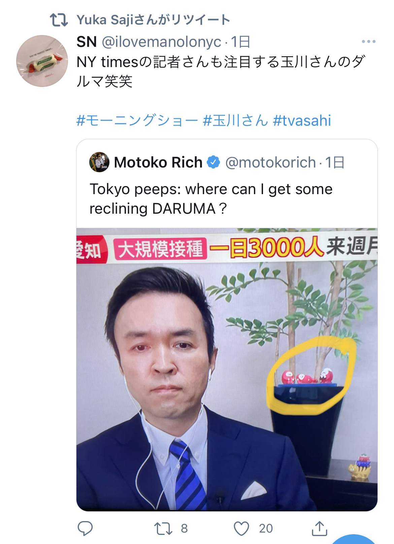Retweet this post using the arrows icon

tap(163, 528)
